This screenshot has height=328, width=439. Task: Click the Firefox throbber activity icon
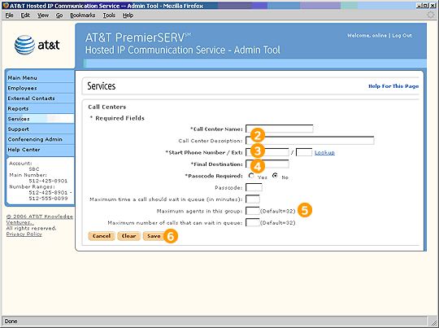[430, 15]
